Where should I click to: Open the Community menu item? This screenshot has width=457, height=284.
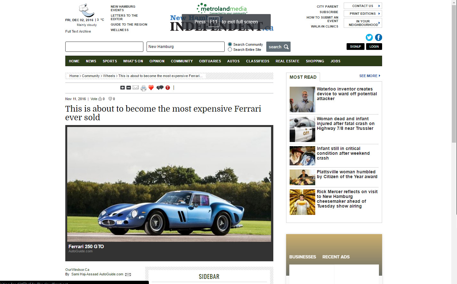tap(182, 61)
